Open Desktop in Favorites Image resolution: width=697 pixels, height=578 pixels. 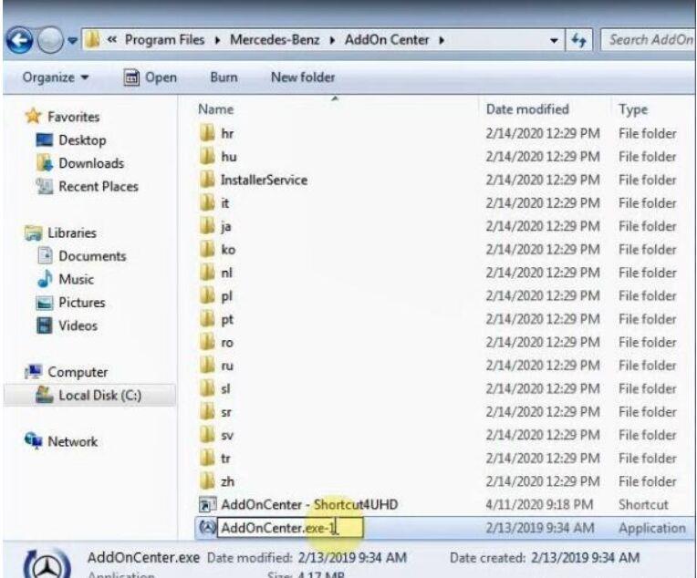point(71,140)
